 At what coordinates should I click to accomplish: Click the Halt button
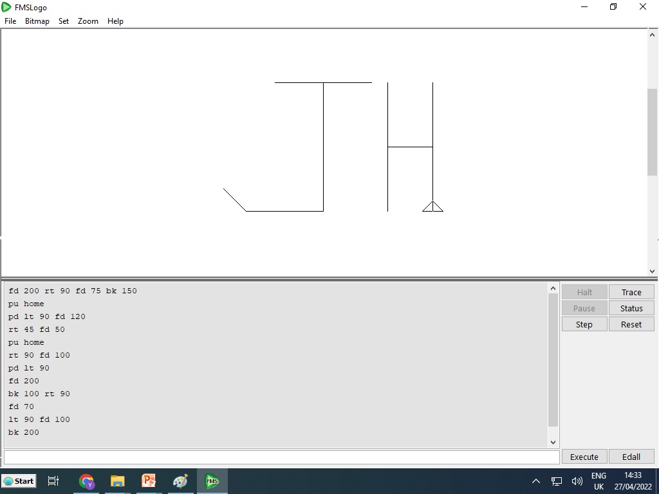[x=584, y=292]
